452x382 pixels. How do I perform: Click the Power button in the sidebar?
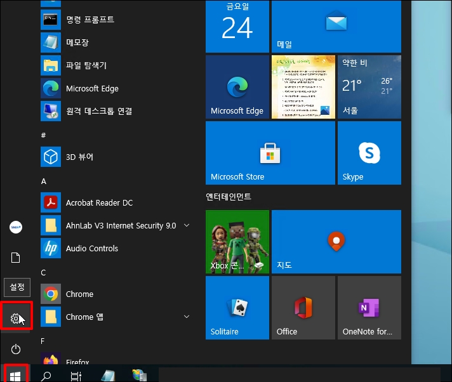(x=16, y=349)
